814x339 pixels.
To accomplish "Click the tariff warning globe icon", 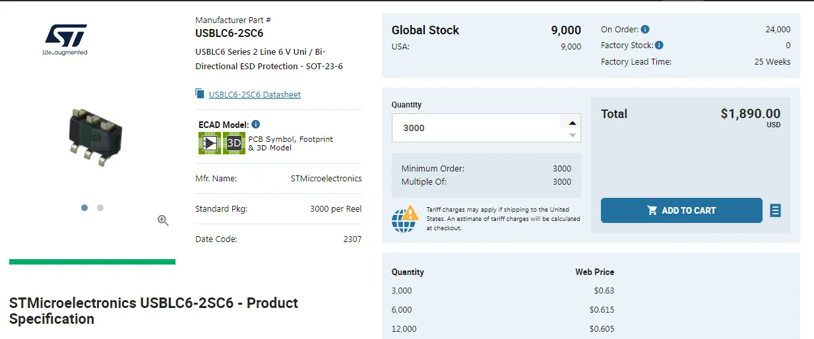I will pyautogui.click(x=405, y=219).
